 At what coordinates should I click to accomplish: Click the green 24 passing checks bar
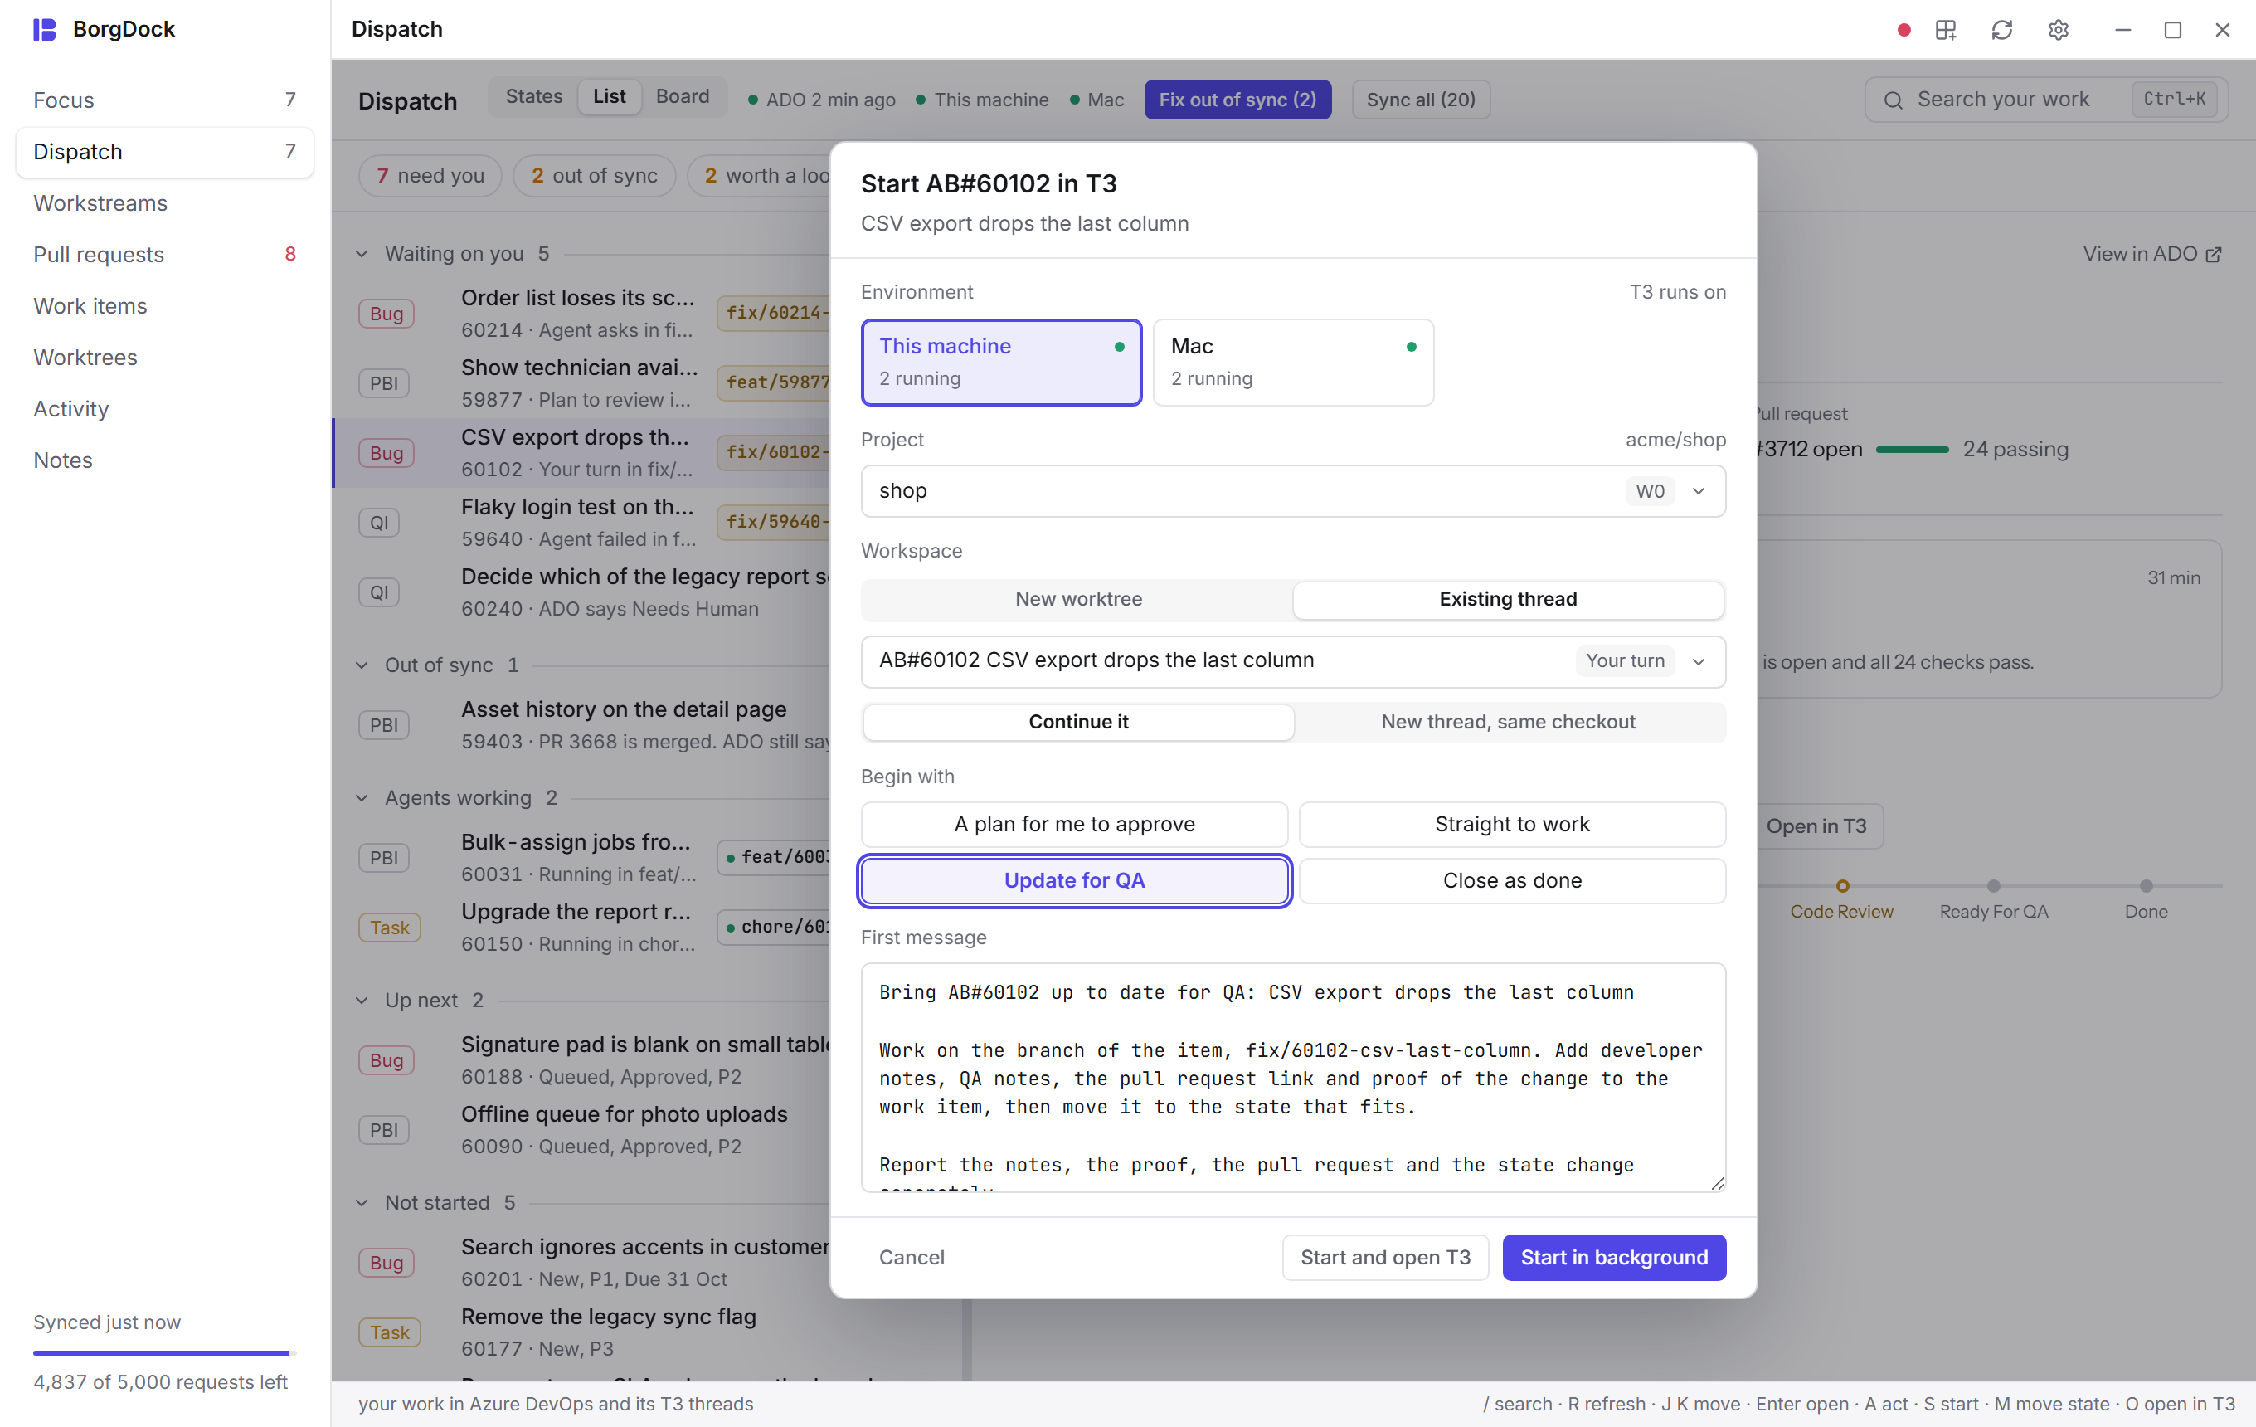point(1911,450)
